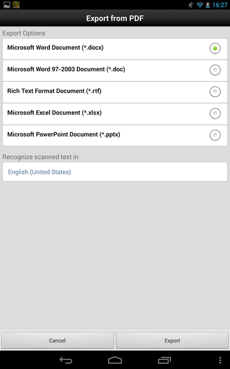This screenshot has height=369, width=230.
Task: Click the Cancel button
Action: 57,340
